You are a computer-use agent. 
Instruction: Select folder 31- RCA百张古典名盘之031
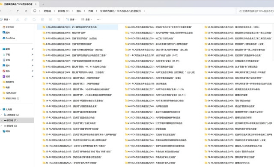pos(152,55)
